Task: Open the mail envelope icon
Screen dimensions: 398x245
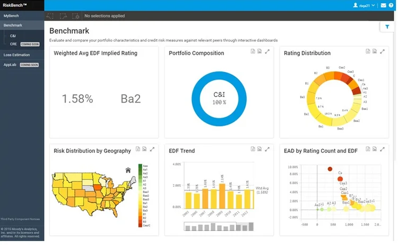Action: (x=383, y=5)
